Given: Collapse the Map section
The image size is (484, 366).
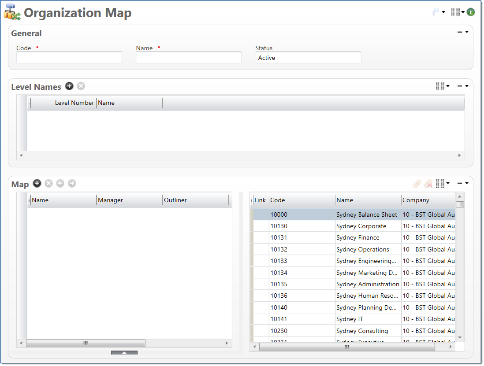Looking at the screenshot, I should point(460,183).
